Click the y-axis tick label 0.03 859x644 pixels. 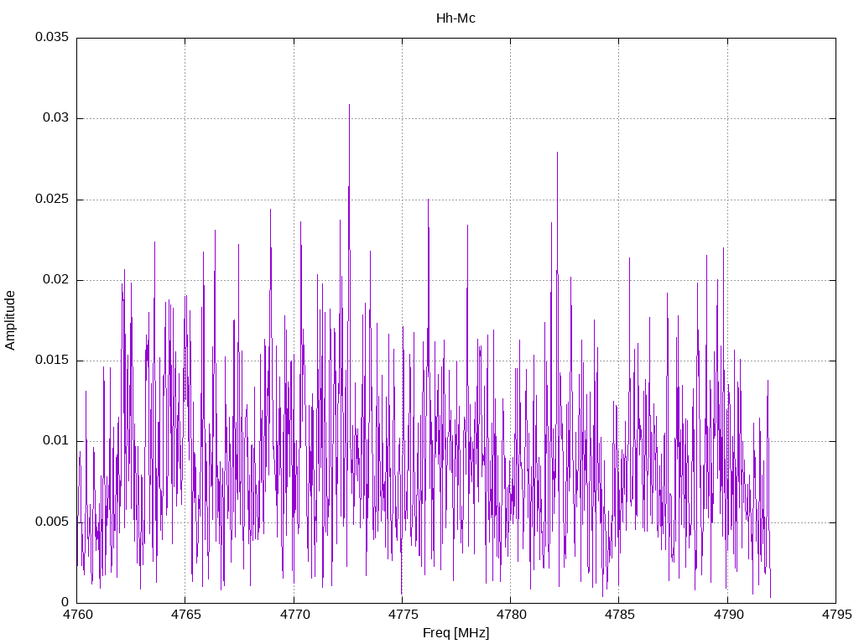[x=56, y=117]
